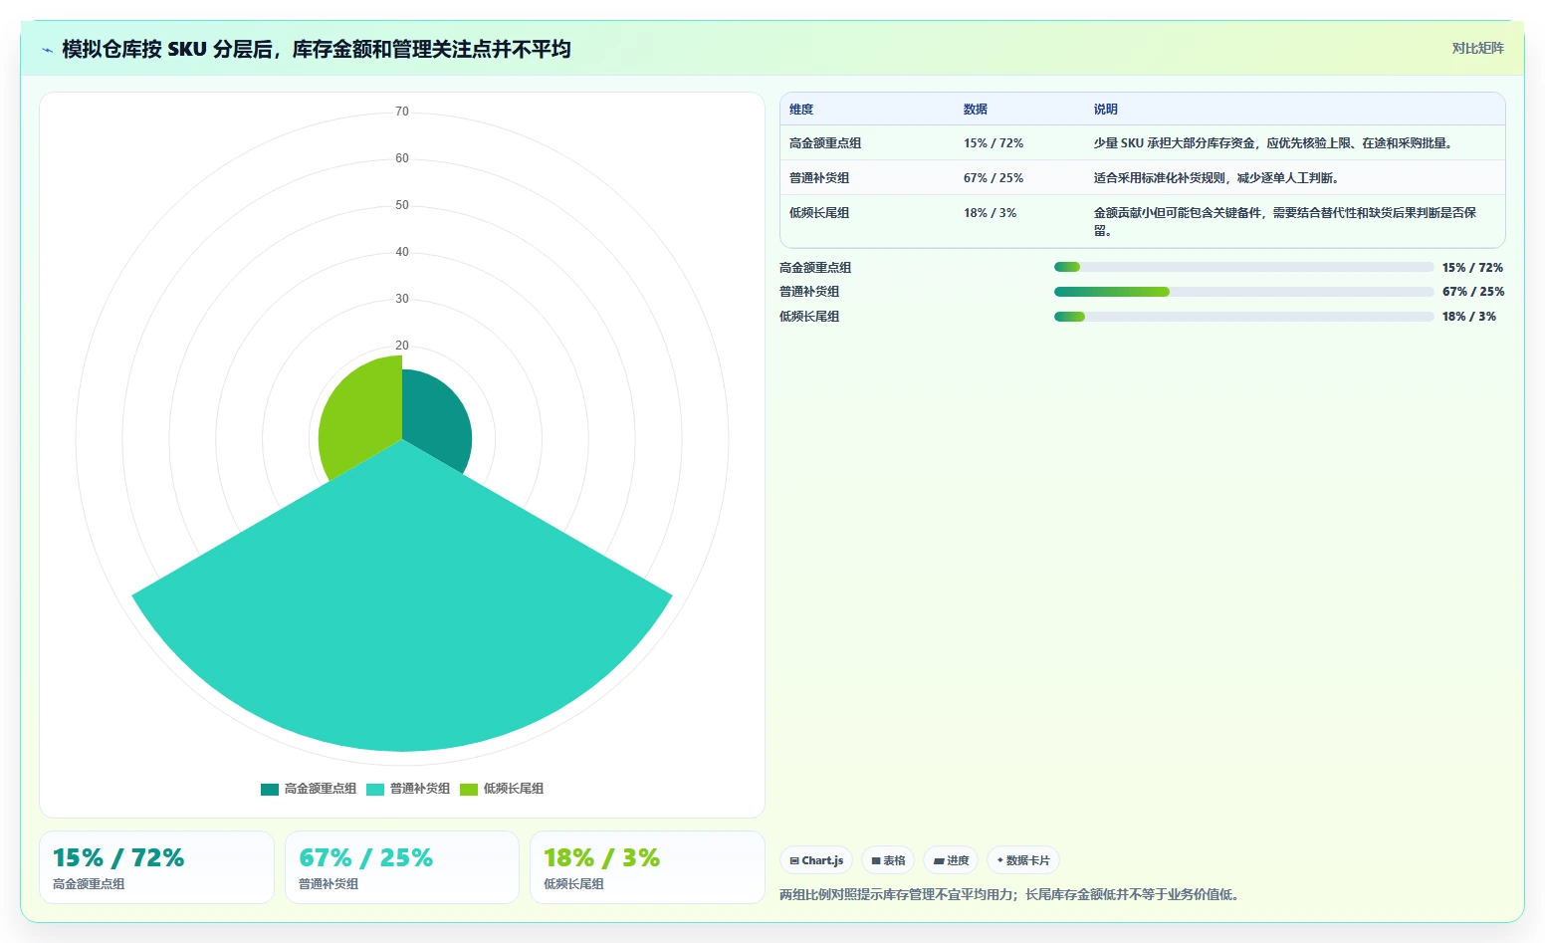The image size is (1545, 943).
Task: Click the description starting 金额贡献小
Action: (x=1284, y=221)
